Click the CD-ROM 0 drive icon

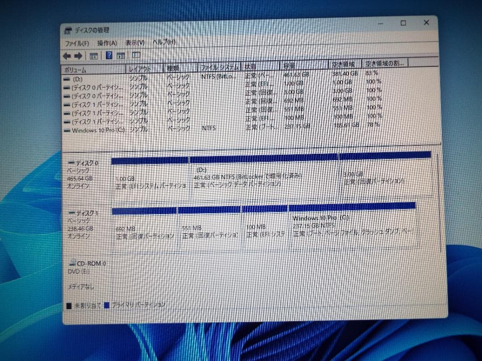[x=72, y=263]
